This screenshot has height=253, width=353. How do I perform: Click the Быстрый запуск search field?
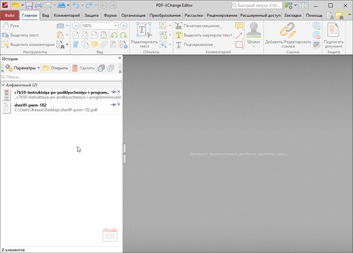point(257,5)
